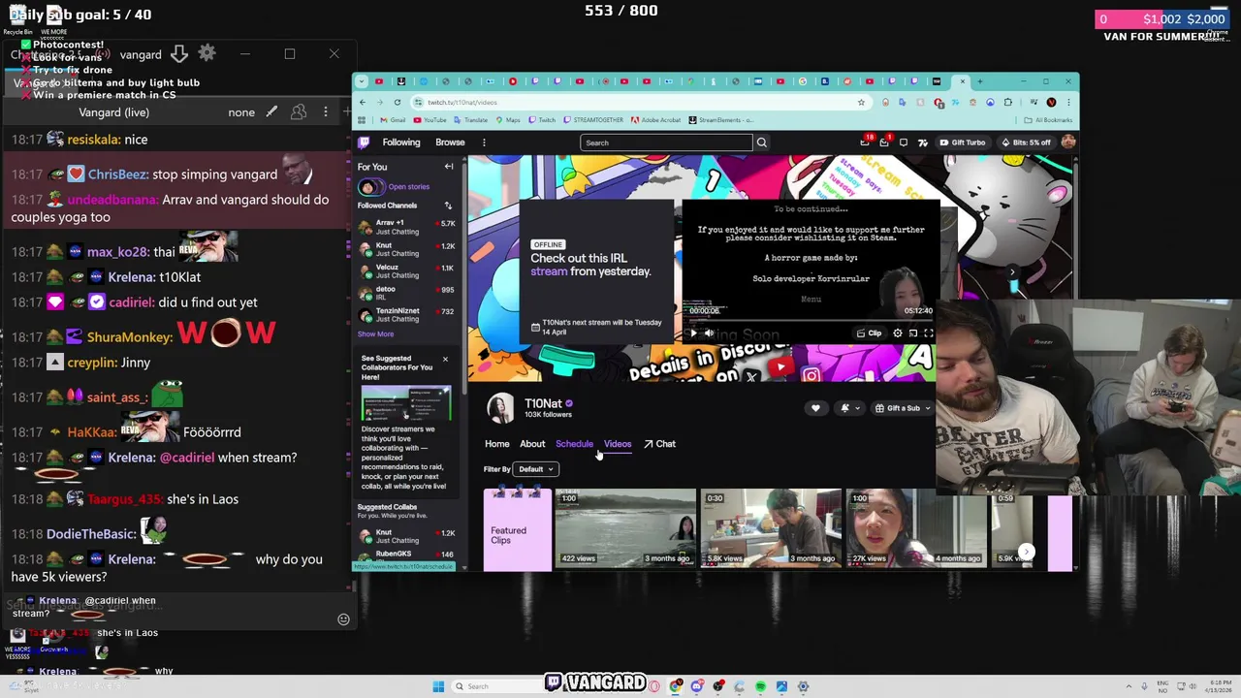
Task: Open the Maps bookmark
Action: [x=507, y=120]
